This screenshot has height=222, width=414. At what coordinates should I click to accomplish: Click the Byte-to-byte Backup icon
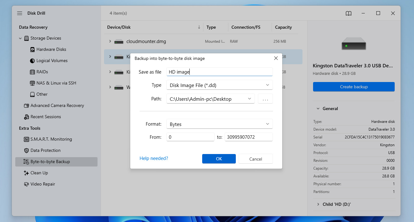pos(26,162)
